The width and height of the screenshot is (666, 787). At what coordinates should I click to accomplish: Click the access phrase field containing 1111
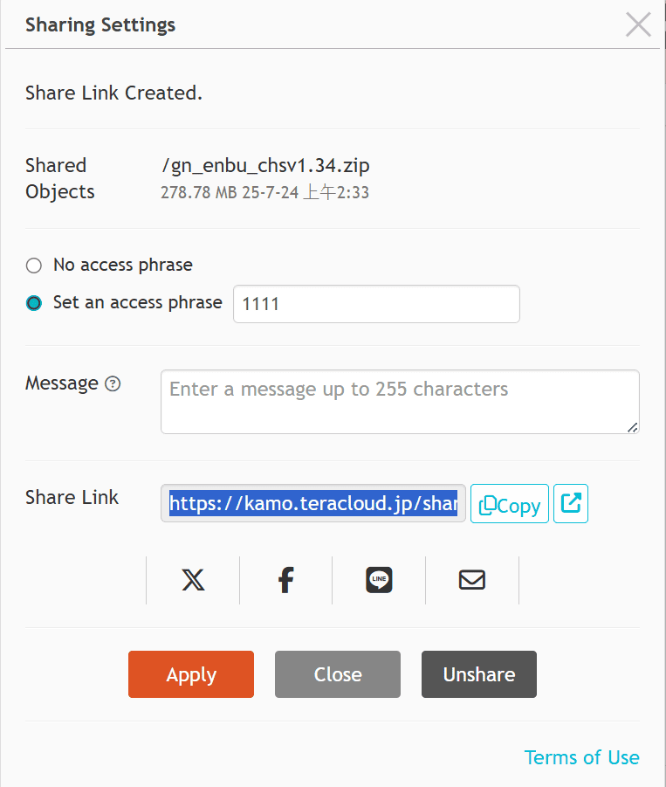[376, 304]
